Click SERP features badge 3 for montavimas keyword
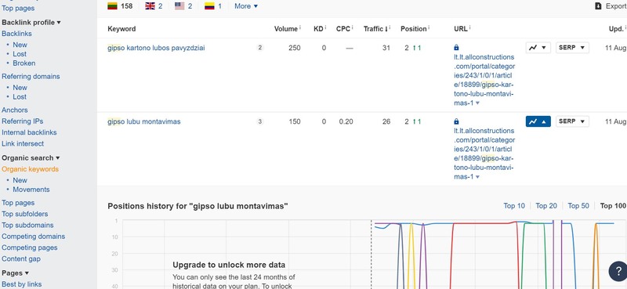The height and width of the screenshot is (289, 627). click(x=260, y=121)
